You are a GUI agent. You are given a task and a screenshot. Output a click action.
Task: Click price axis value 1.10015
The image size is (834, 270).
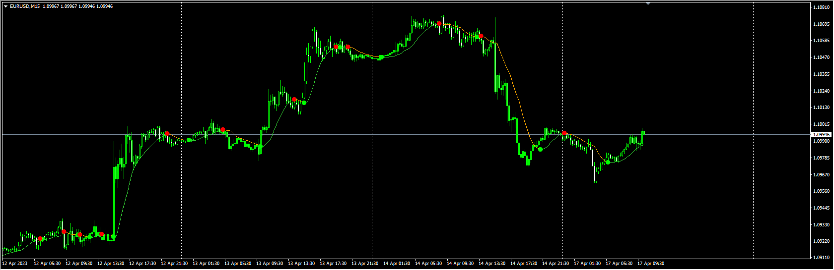pyautogui.click(x=822, y=124)
